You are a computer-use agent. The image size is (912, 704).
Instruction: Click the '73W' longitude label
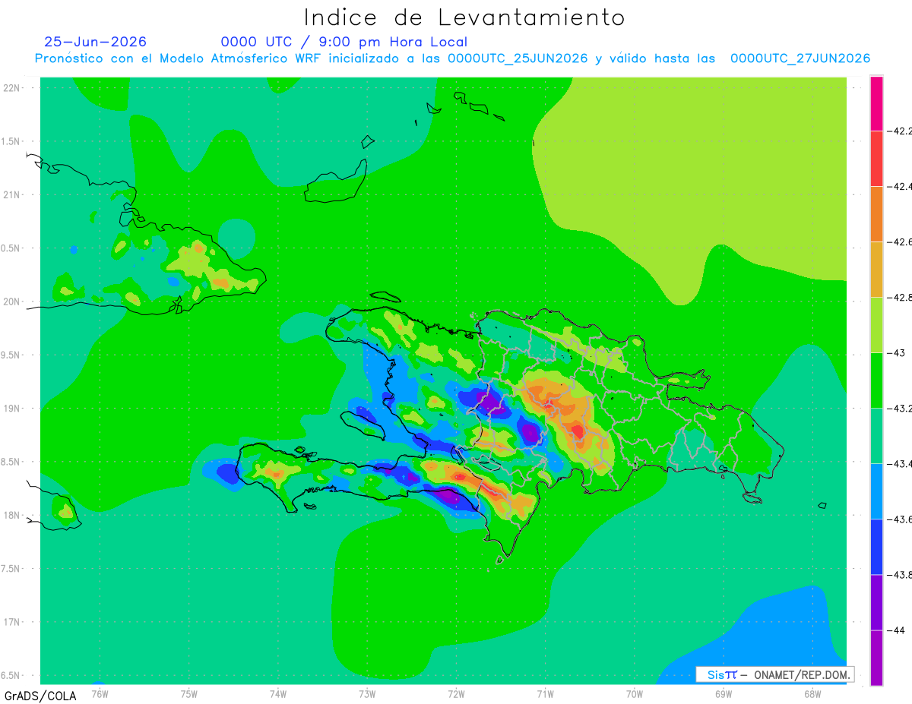(x=367, y=693)
